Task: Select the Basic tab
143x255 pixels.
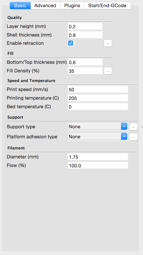Action: tap(20, 5)
